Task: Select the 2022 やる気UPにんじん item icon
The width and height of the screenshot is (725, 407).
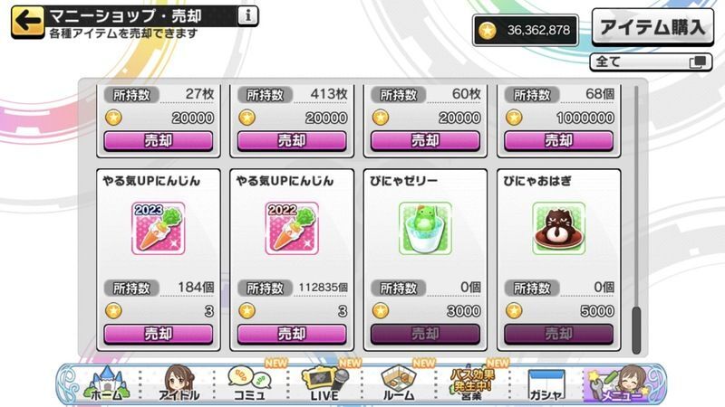Action: pyautogui.click(x=292, y=229)
